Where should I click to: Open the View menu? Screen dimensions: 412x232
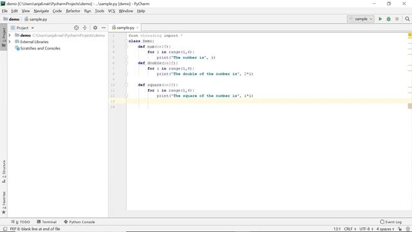pyautogui.click(x=26, y=11)
